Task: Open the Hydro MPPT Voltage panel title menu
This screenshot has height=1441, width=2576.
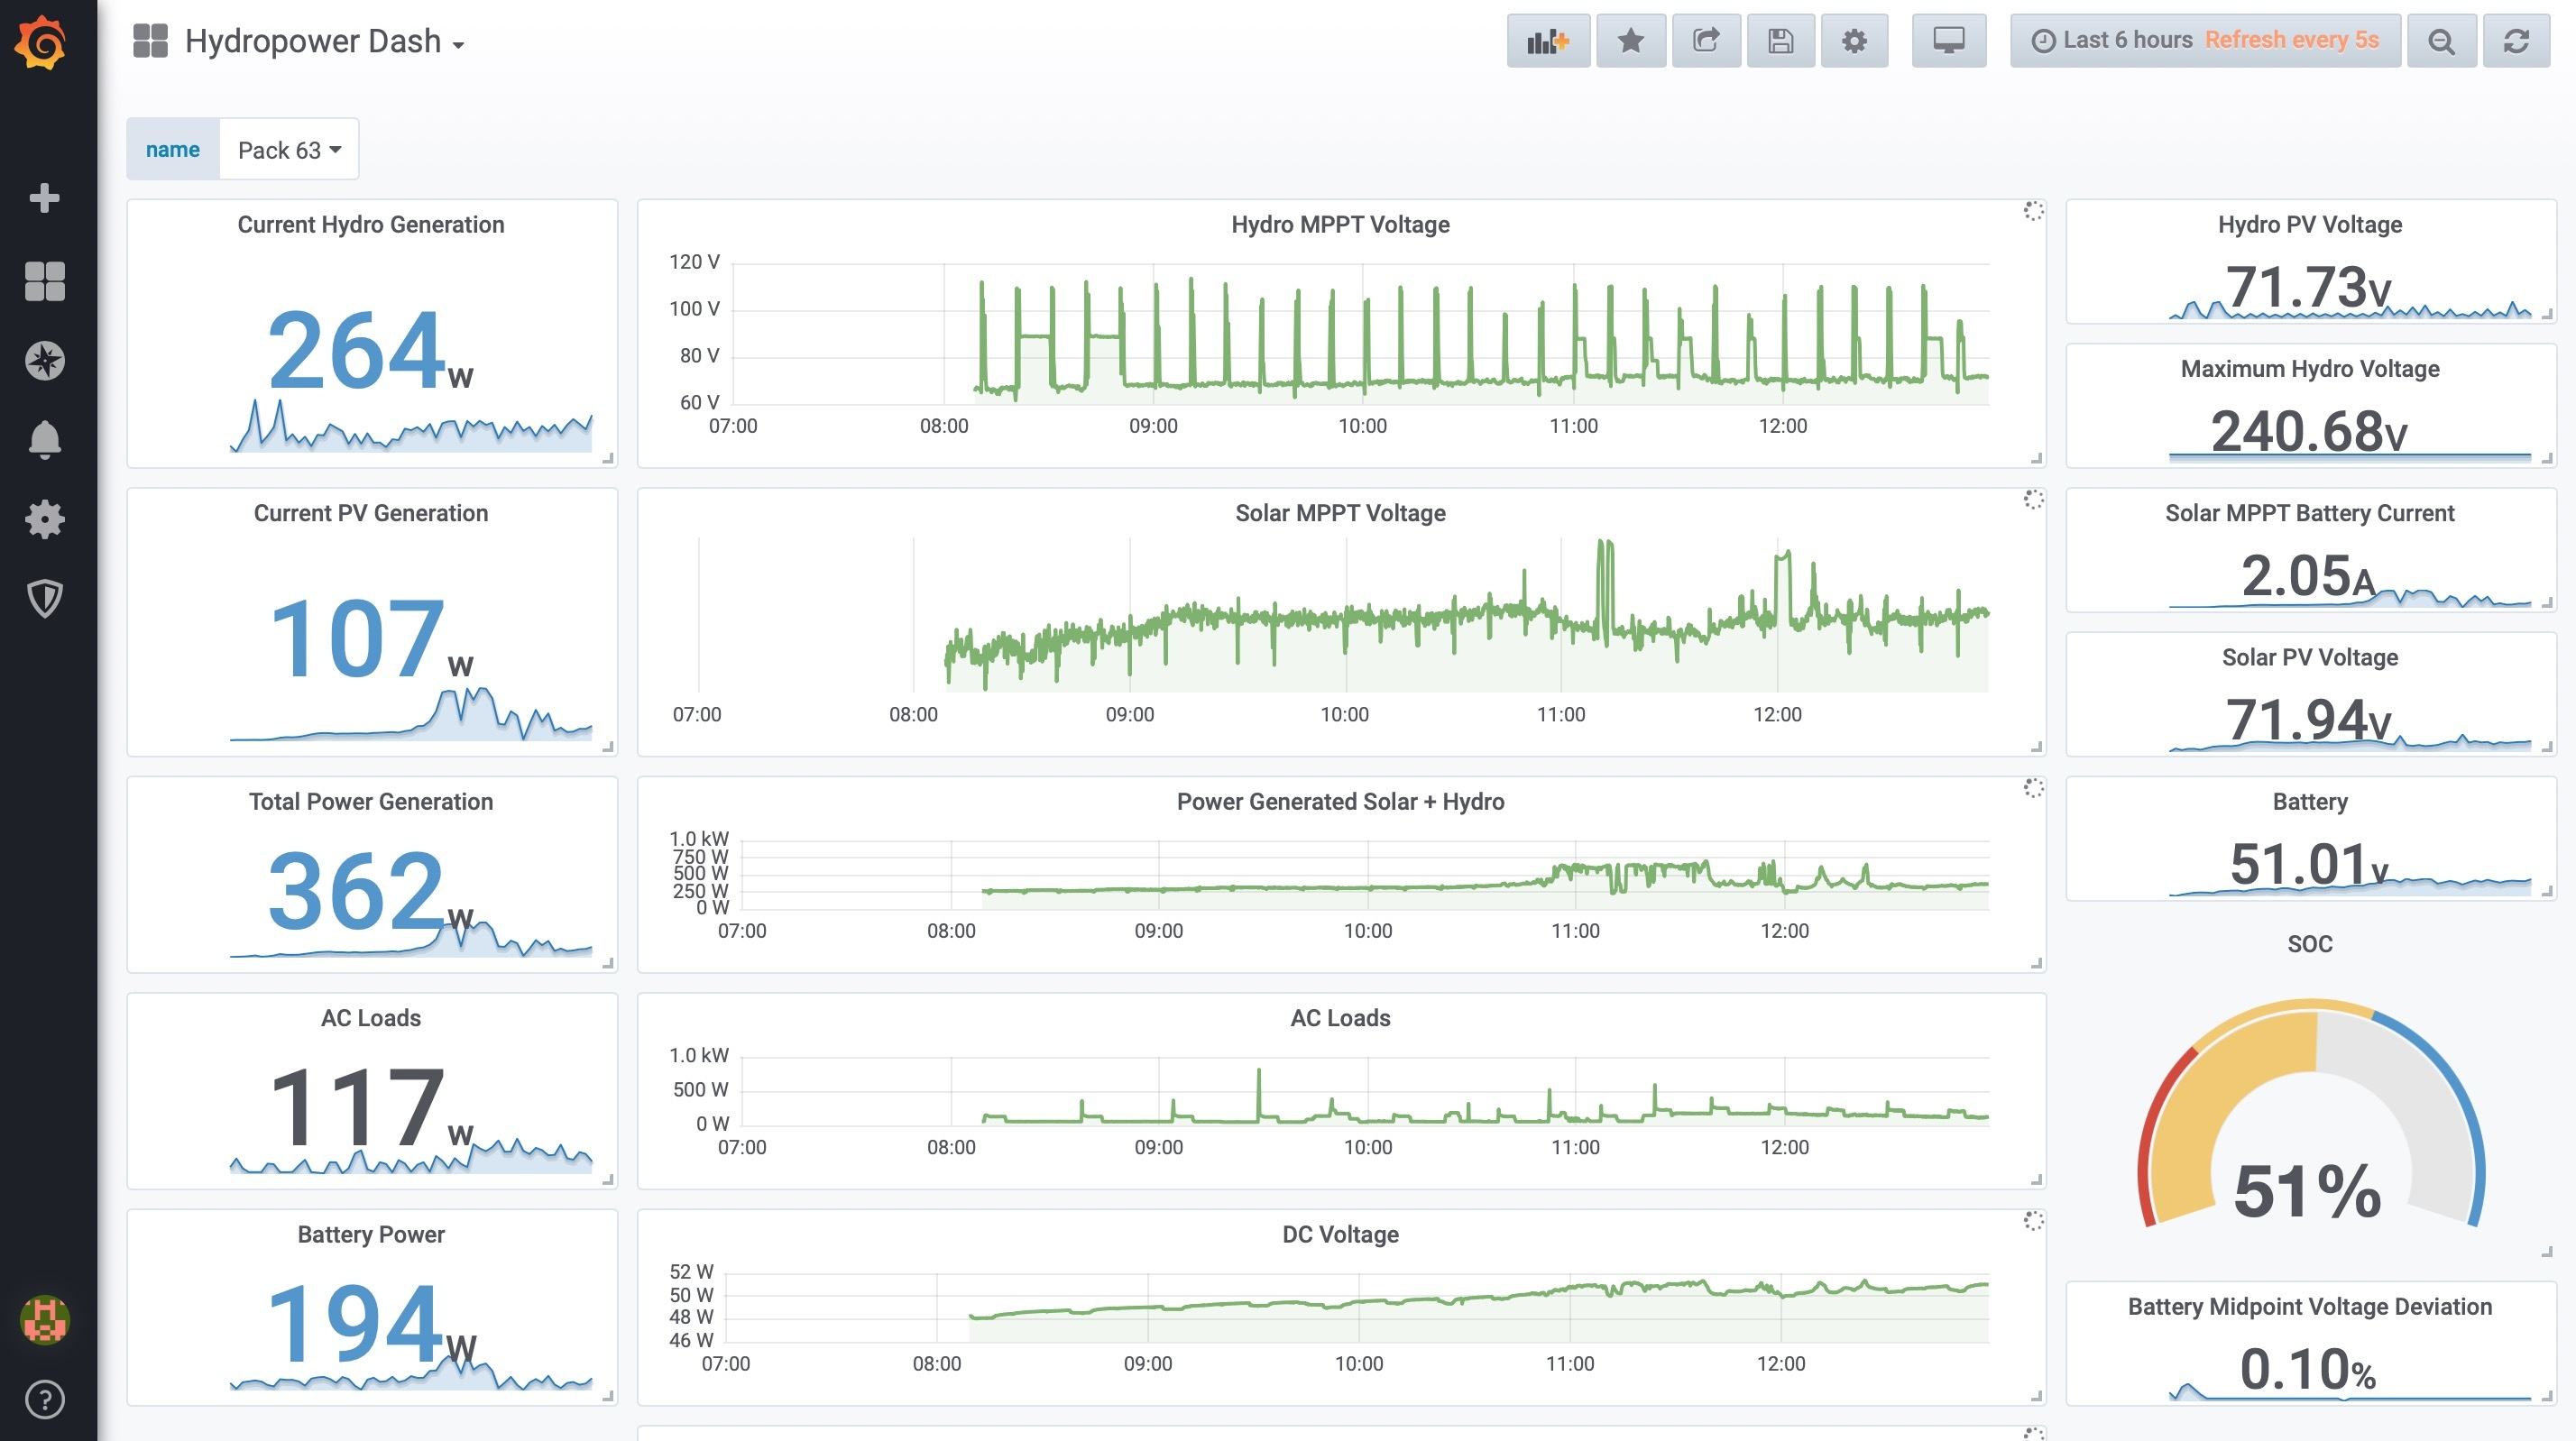Action: pyautogui.click(x=1339, y=225)
